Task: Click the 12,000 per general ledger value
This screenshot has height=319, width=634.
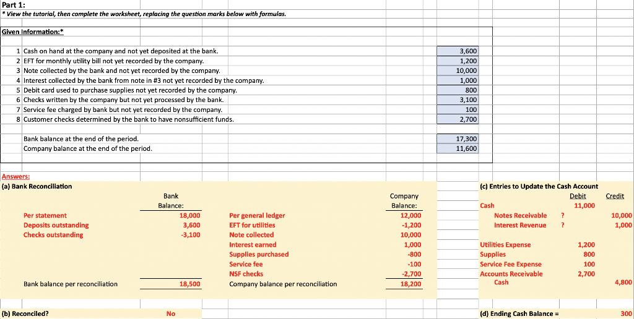Action: (410, 215)
